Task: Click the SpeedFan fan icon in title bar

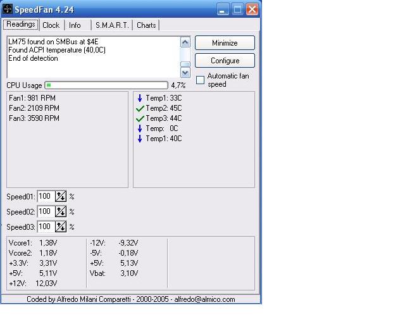Action: pyautogui.click(x=8, y=9)
